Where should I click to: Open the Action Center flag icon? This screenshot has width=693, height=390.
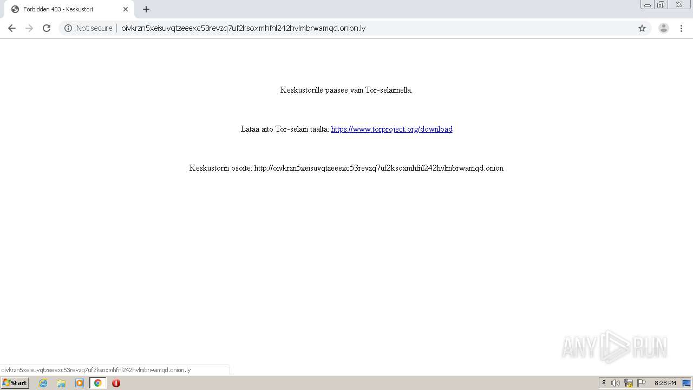click(x=642, y=383)
